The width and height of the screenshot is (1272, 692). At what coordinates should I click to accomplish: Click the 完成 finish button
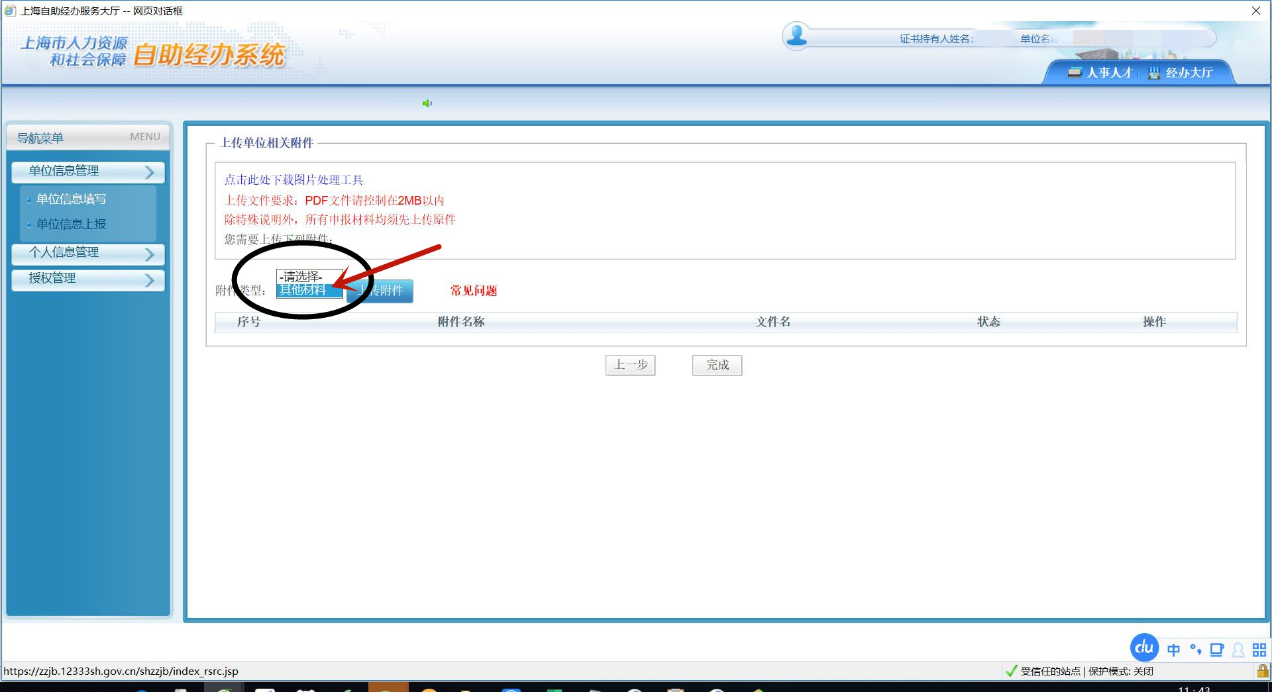click(717, 365)
